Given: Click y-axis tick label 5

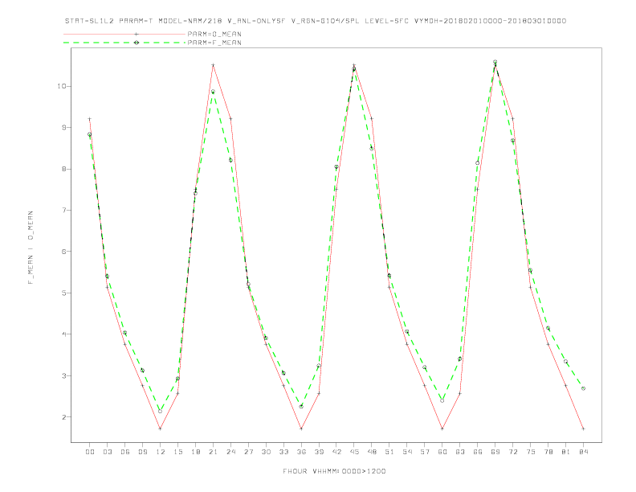Looking at the screenshot, I should pos(64,293).
